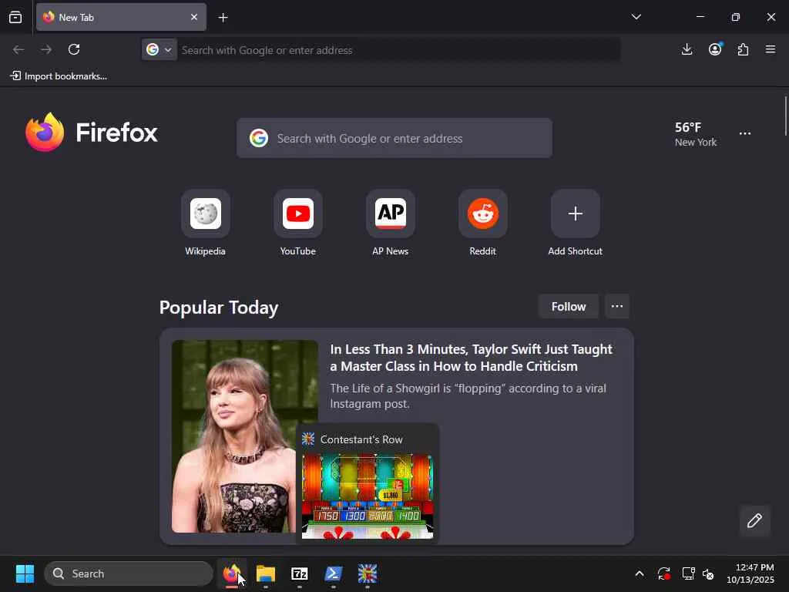Reload the current page

[74, 49]
